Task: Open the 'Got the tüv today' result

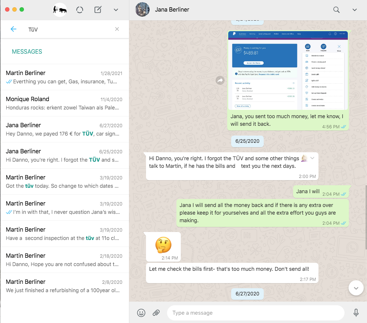Action: pyautogui.click(x=64, y=182)
